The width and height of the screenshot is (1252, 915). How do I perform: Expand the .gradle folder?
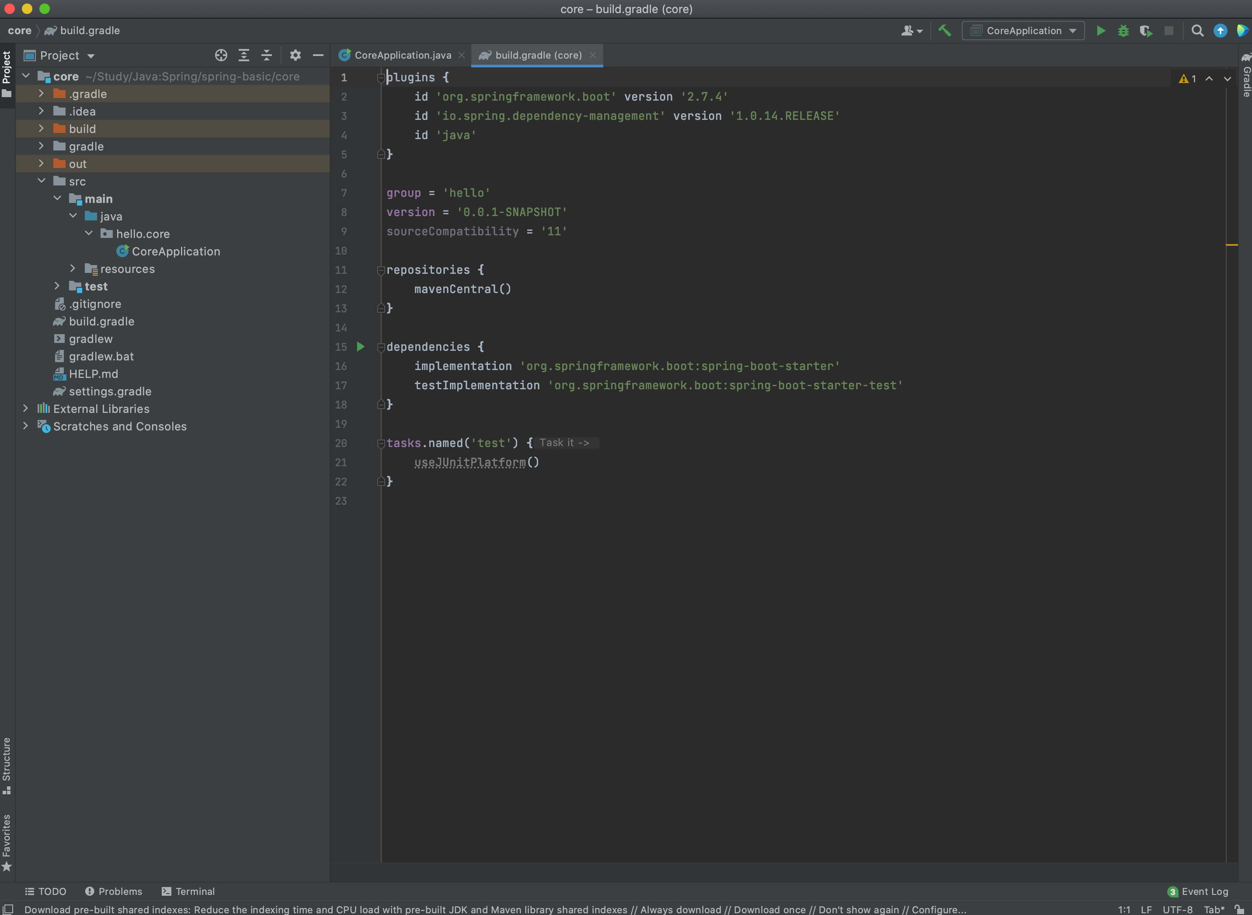tap(41, 94)
